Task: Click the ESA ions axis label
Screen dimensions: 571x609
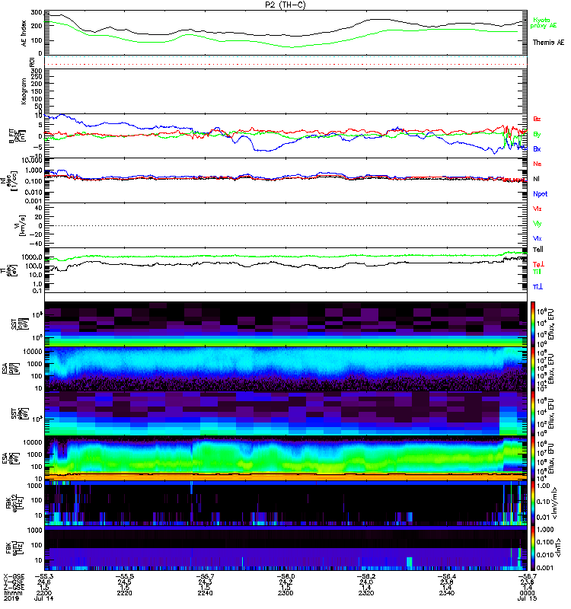Action: [x=11, y=369]
